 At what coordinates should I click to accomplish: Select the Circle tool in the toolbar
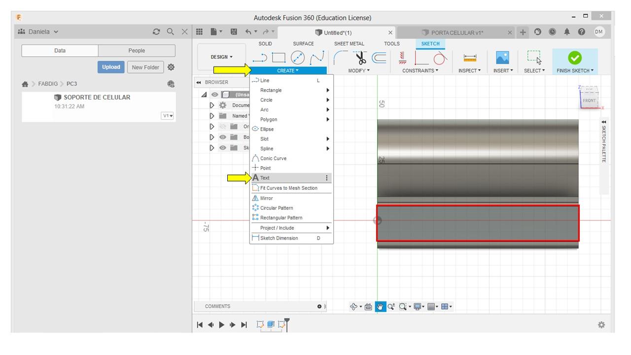(x=298, y=58)
